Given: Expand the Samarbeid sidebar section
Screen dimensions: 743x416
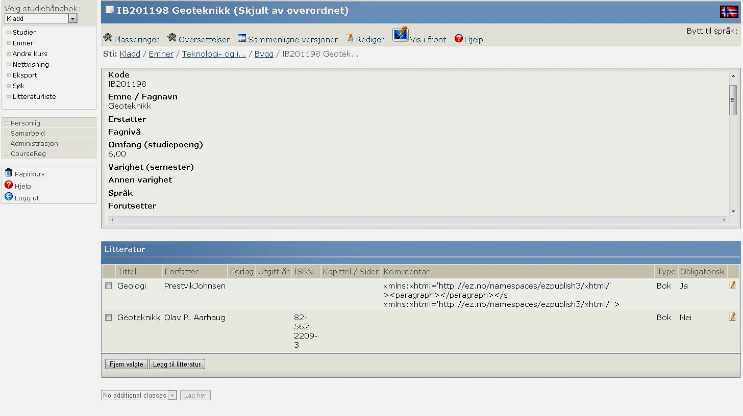Looking at the screenshot, I should 49,133.
